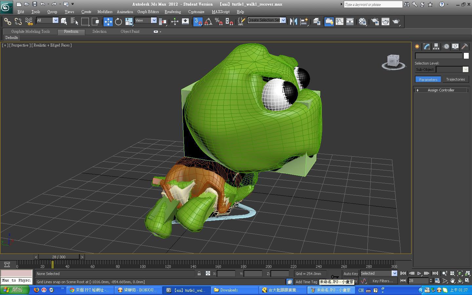Toggle the 3D Snaps button
This screenshot has width=472, height=295.
198,22
